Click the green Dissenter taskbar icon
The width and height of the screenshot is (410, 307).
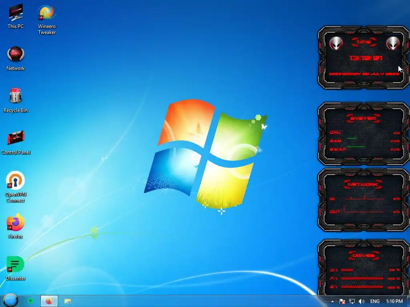(30, 301)
